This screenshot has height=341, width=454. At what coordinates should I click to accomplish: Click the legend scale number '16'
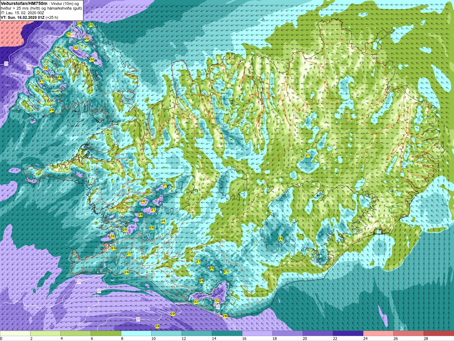coord(244,339)
